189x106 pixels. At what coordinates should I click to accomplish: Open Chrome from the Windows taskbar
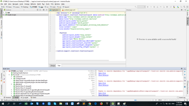89,104
